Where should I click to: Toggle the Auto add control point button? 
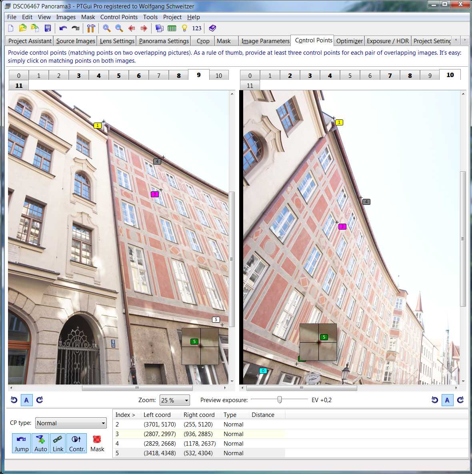click(40, 443)
